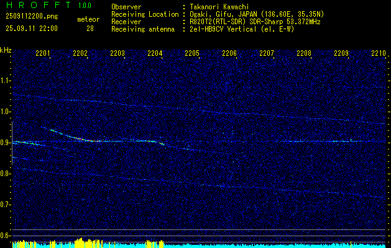Select the 1.1 kHz frequency tick

tap(6, 81)
